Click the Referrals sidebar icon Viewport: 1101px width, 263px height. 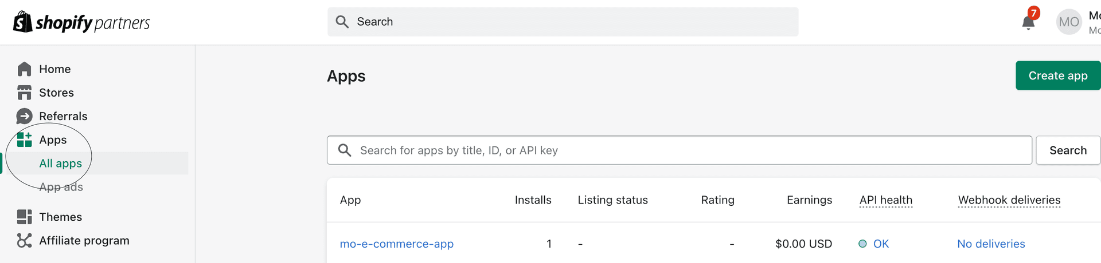pyautogui.click(x=24, y=116)
